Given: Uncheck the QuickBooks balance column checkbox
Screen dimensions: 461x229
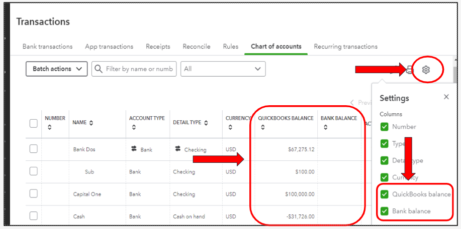Looking at the screenshot, I should 385,194.
